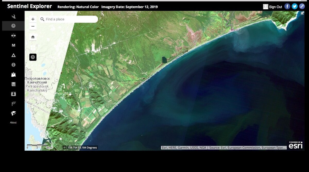Open the change detection triangle tool

(13, 55)
